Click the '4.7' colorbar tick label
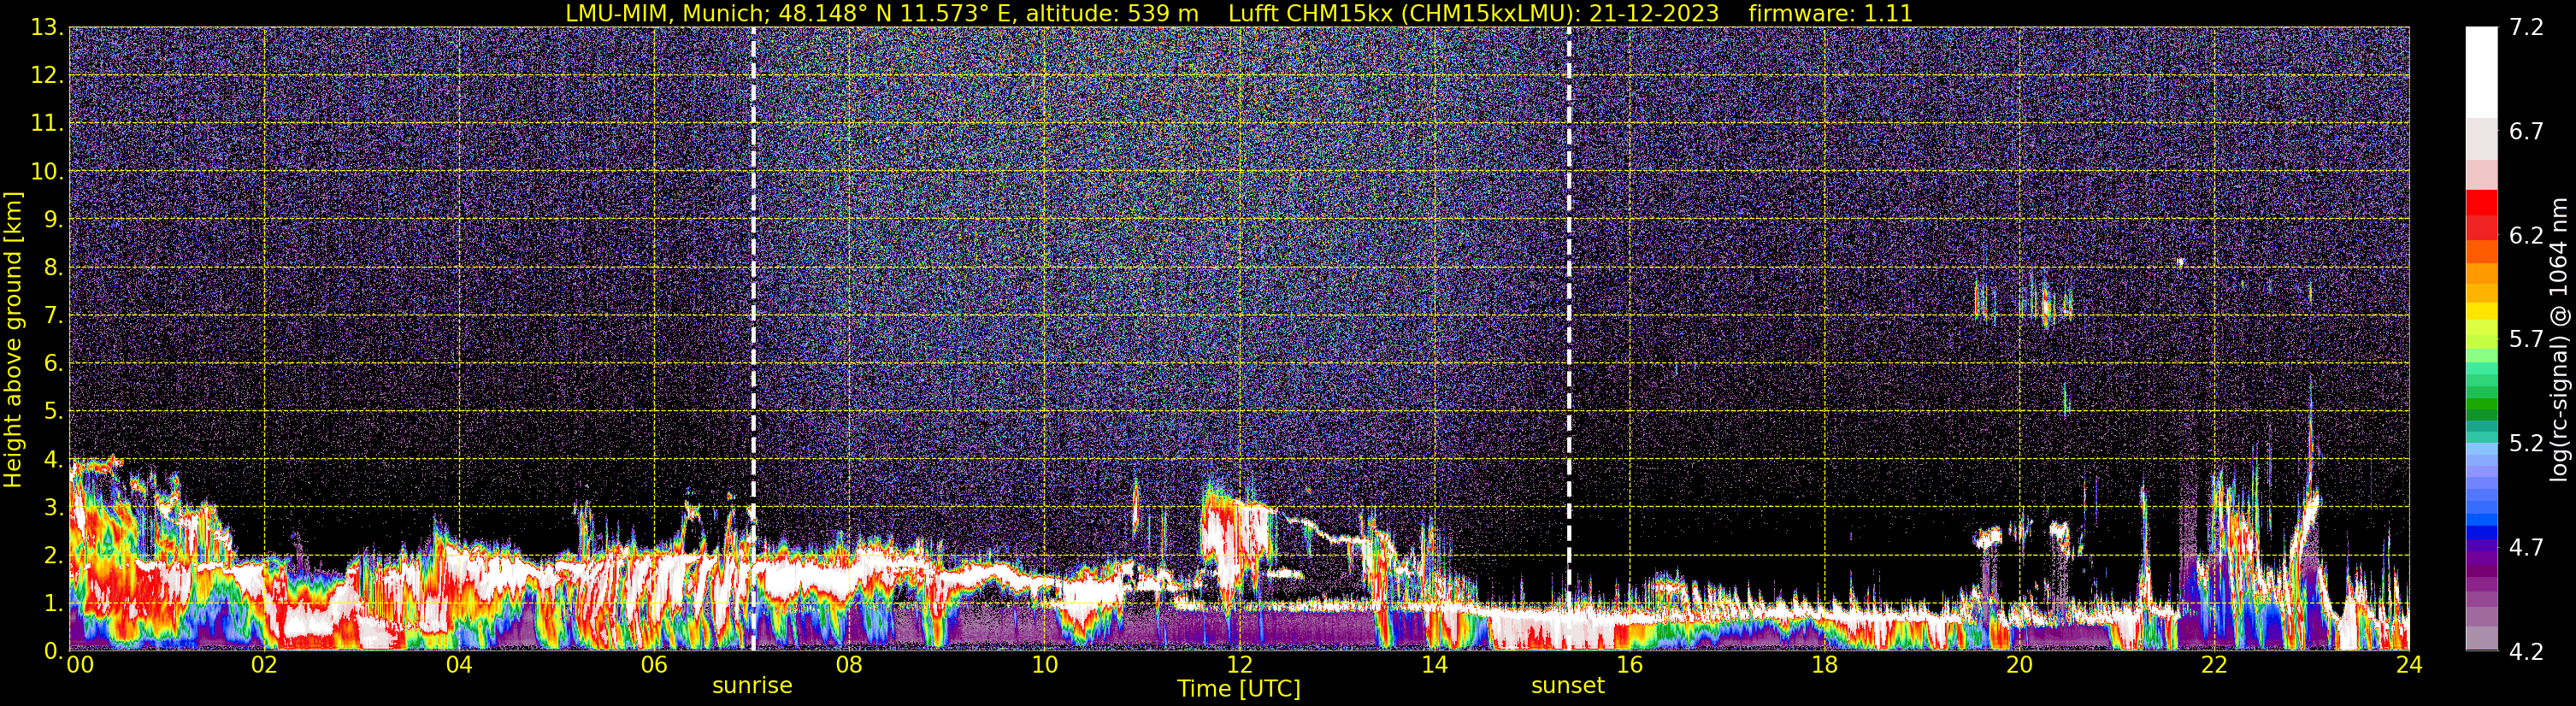 pyautogui.click(x=2526, y=548)
